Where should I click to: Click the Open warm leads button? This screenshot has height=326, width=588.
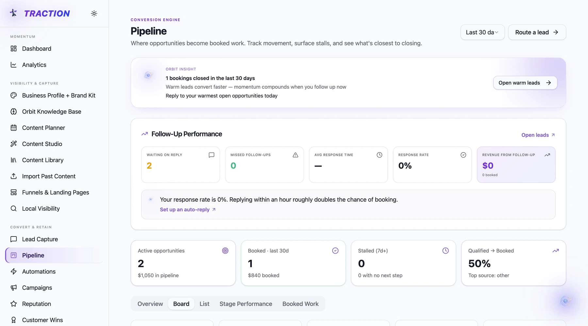click(525, 83)
